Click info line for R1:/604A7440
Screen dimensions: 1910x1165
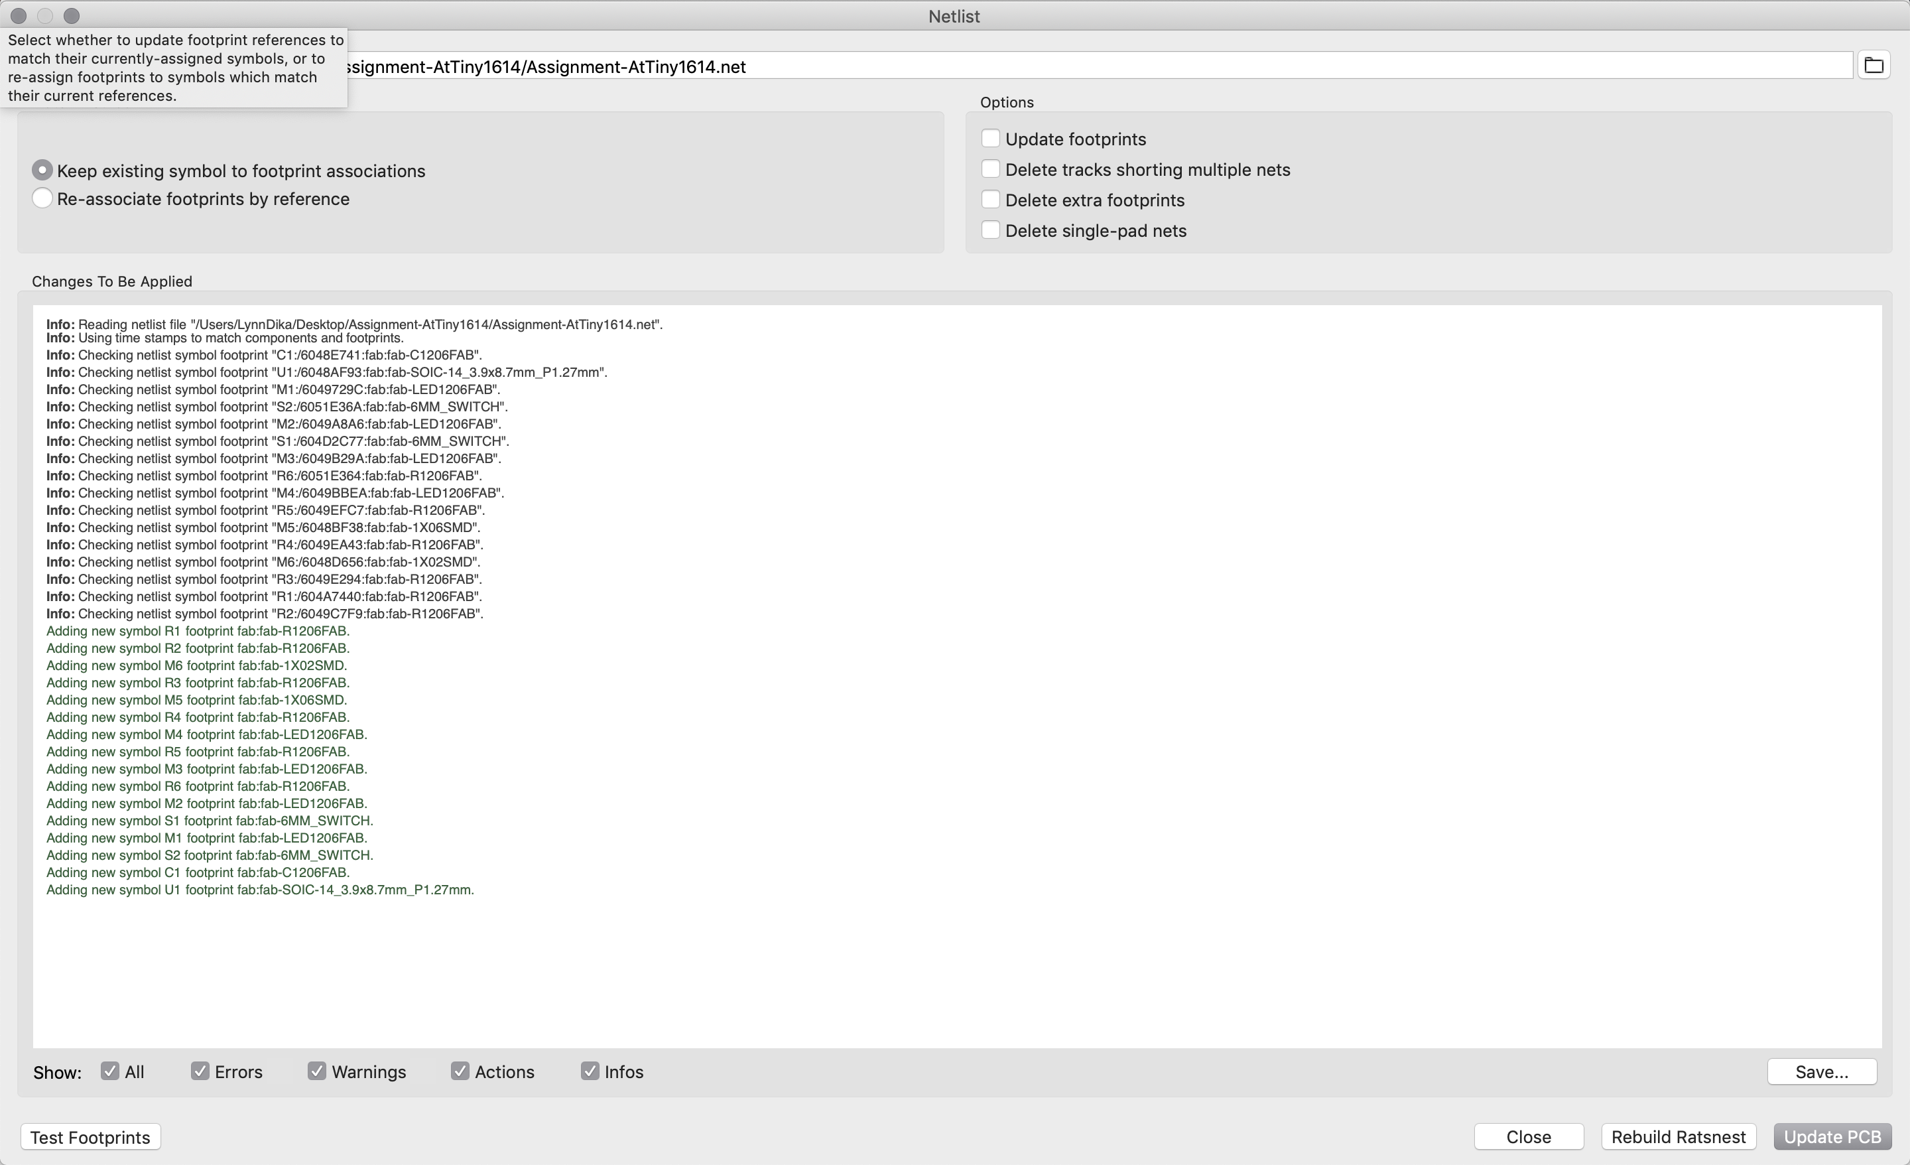263,596
